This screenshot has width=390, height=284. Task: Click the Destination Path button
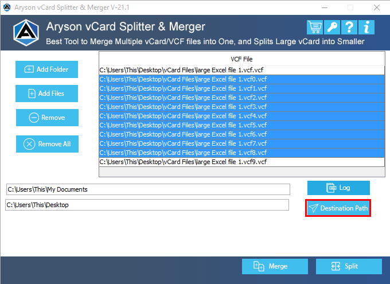[x=338, y=208]
